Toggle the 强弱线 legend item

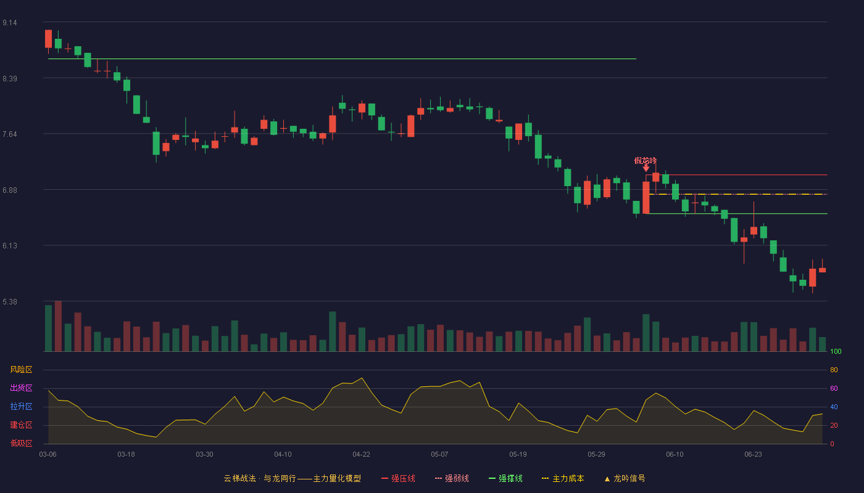pos(452,478)
